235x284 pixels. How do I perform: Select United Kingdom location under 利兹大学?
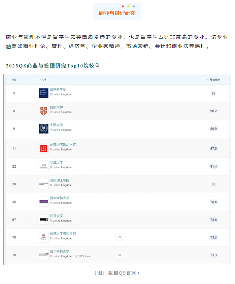tap(61, 221)
